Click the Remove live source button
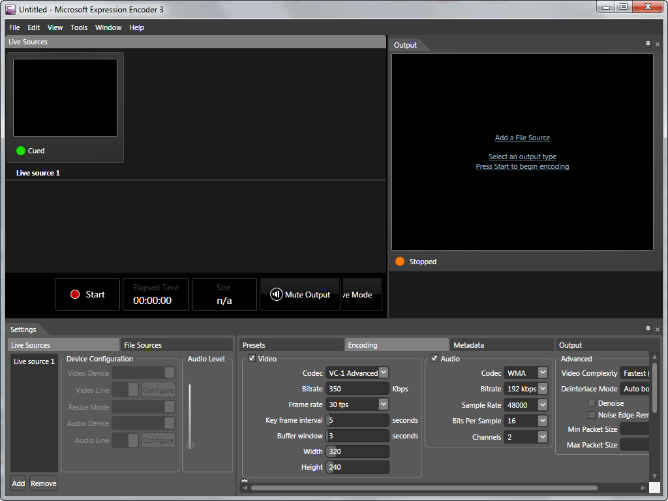668x501 pixels. click(x=44, y=483)
